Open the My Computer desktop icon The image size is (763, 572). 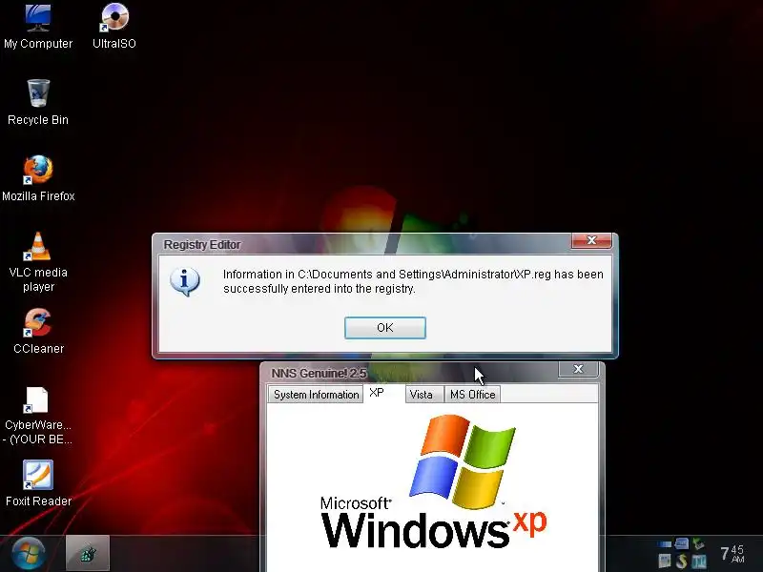point(38,27)
